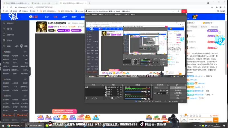
Task: Pop out the OBS transitions dock icon
Action: 168,85
